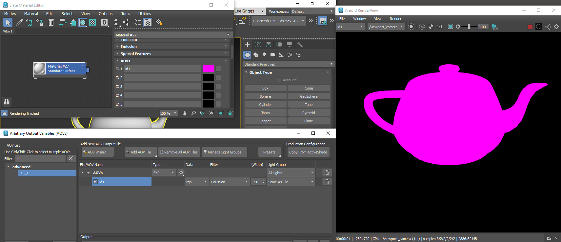Viewport: 561px width, 242px height.
Task: Click the Add AOV File button
Action: [x=141, y=152]
